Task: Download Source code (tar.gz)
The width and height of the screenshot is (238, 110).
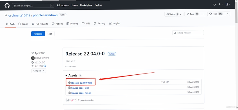Action: click(81, 93)
